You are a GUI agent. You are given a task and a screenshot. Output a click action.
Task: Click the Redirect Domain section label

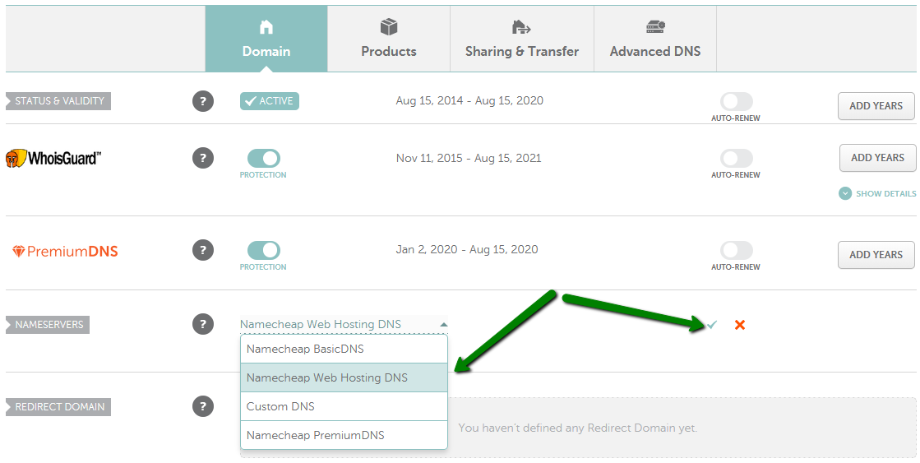coord(58,406)
